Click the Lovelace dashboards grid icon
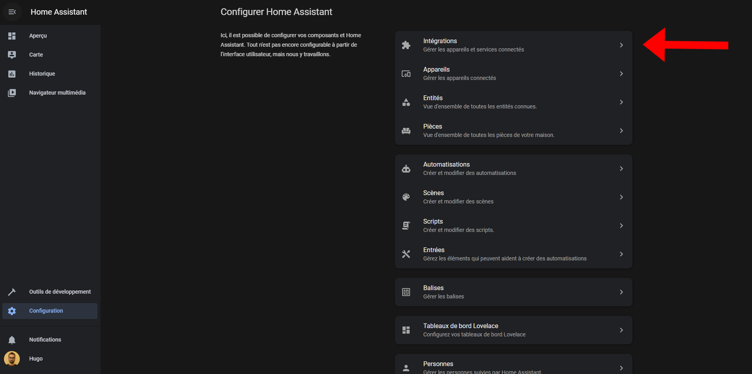 tap(406, 330)
